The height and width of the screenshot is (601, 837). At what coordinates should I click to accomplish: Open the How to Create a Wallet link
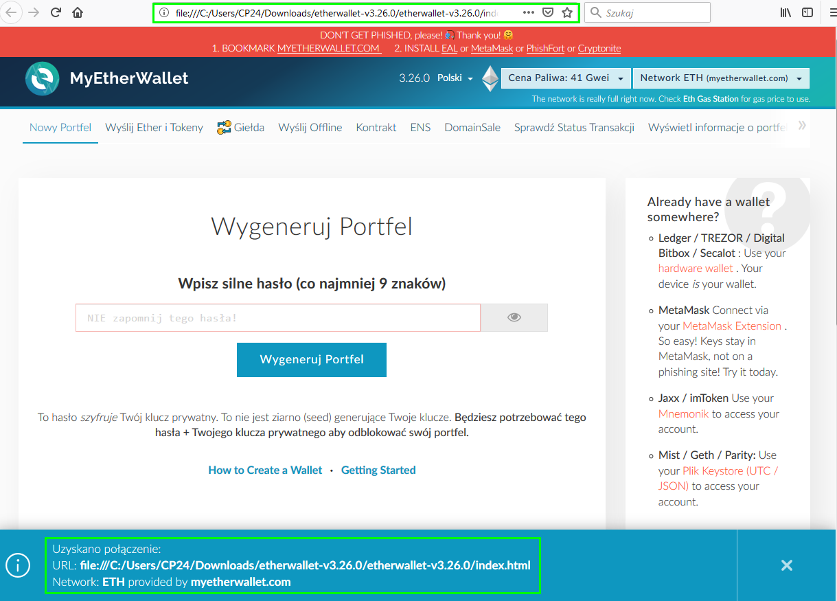265,470
